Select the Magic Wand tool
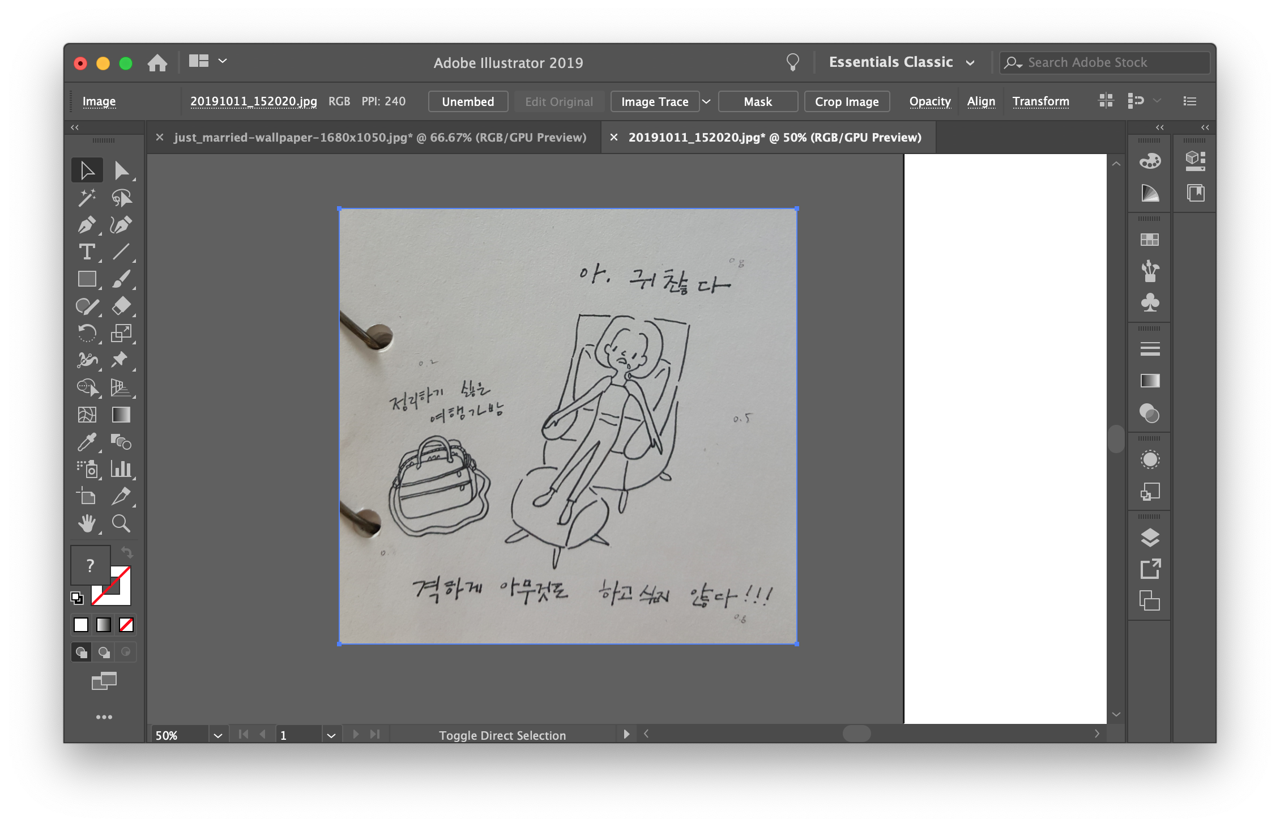This screenshot has width=1280, height=827. coord(86,198)
